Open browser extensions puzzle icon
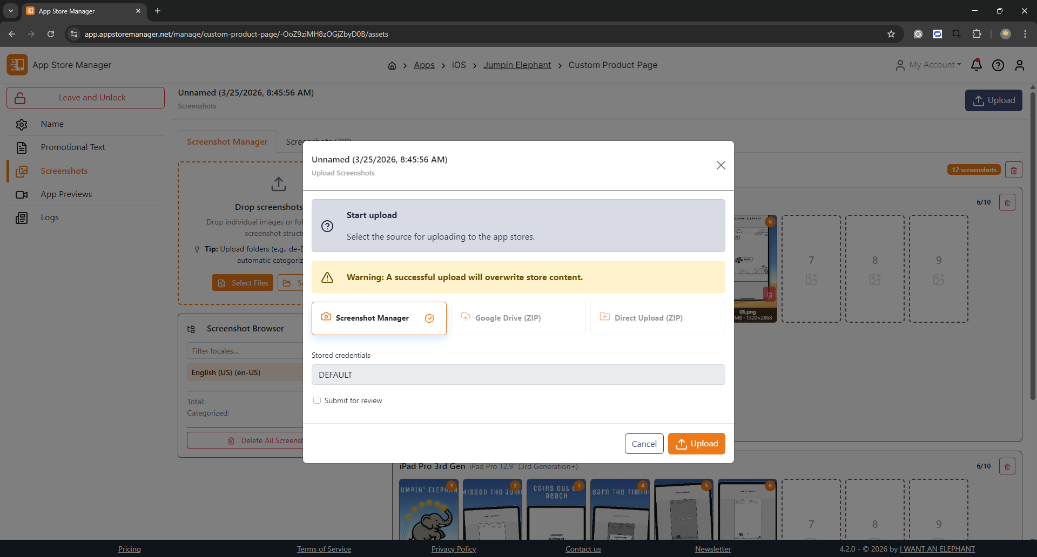The image size is (1037, 557). (977, 34)
